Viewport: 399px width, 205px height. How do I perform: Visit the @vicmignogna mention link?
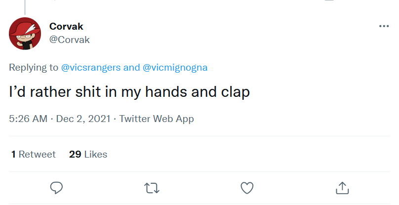pos(175,68)
